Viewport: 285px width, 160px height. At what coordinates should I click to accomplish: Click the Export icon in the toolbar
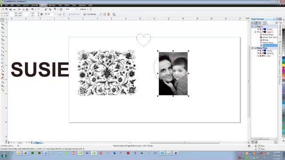point(50,9)
